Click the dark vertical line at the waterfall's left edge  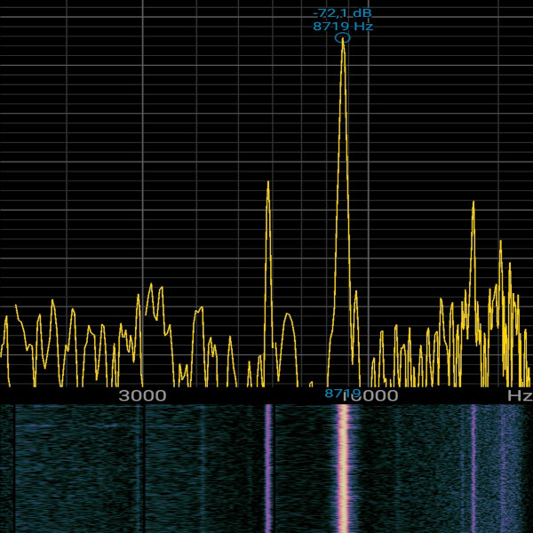(x=14, y=466)
